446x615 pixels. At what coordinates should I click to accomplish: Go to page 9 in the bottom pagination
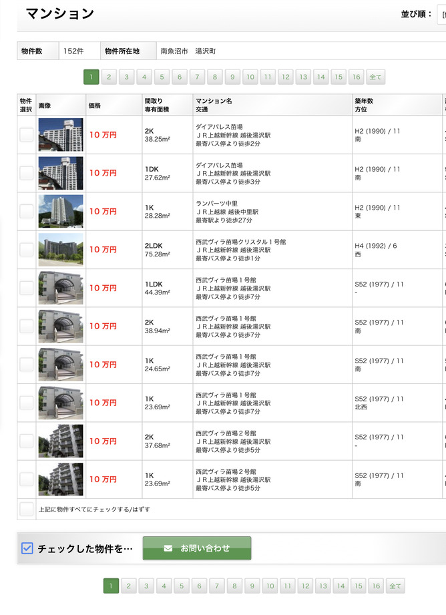(x=252, y=586)
